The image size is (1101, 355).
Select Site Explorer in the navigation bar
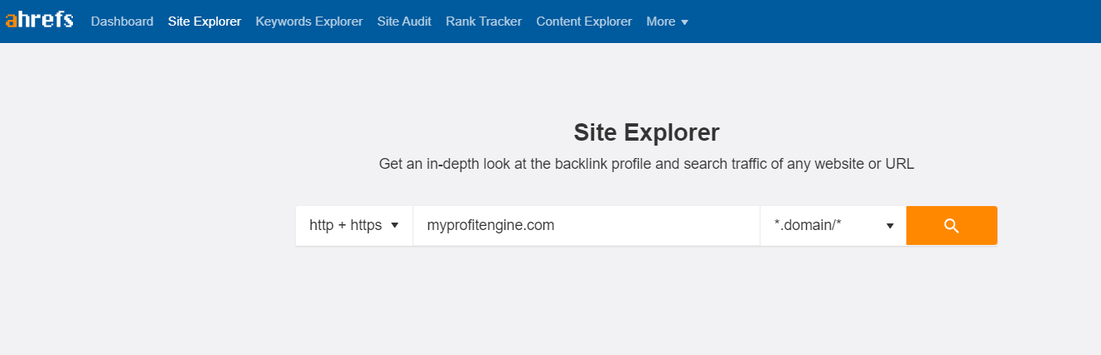pyautogui.click(x=205, y=22)
